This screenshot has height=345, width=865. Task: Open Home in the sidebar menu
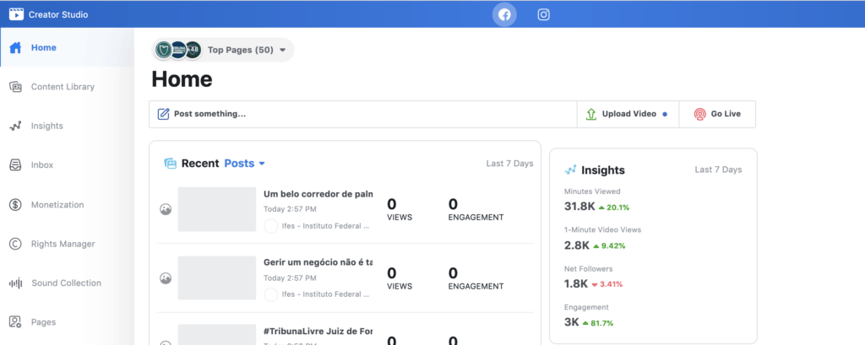tap(67, 47)
